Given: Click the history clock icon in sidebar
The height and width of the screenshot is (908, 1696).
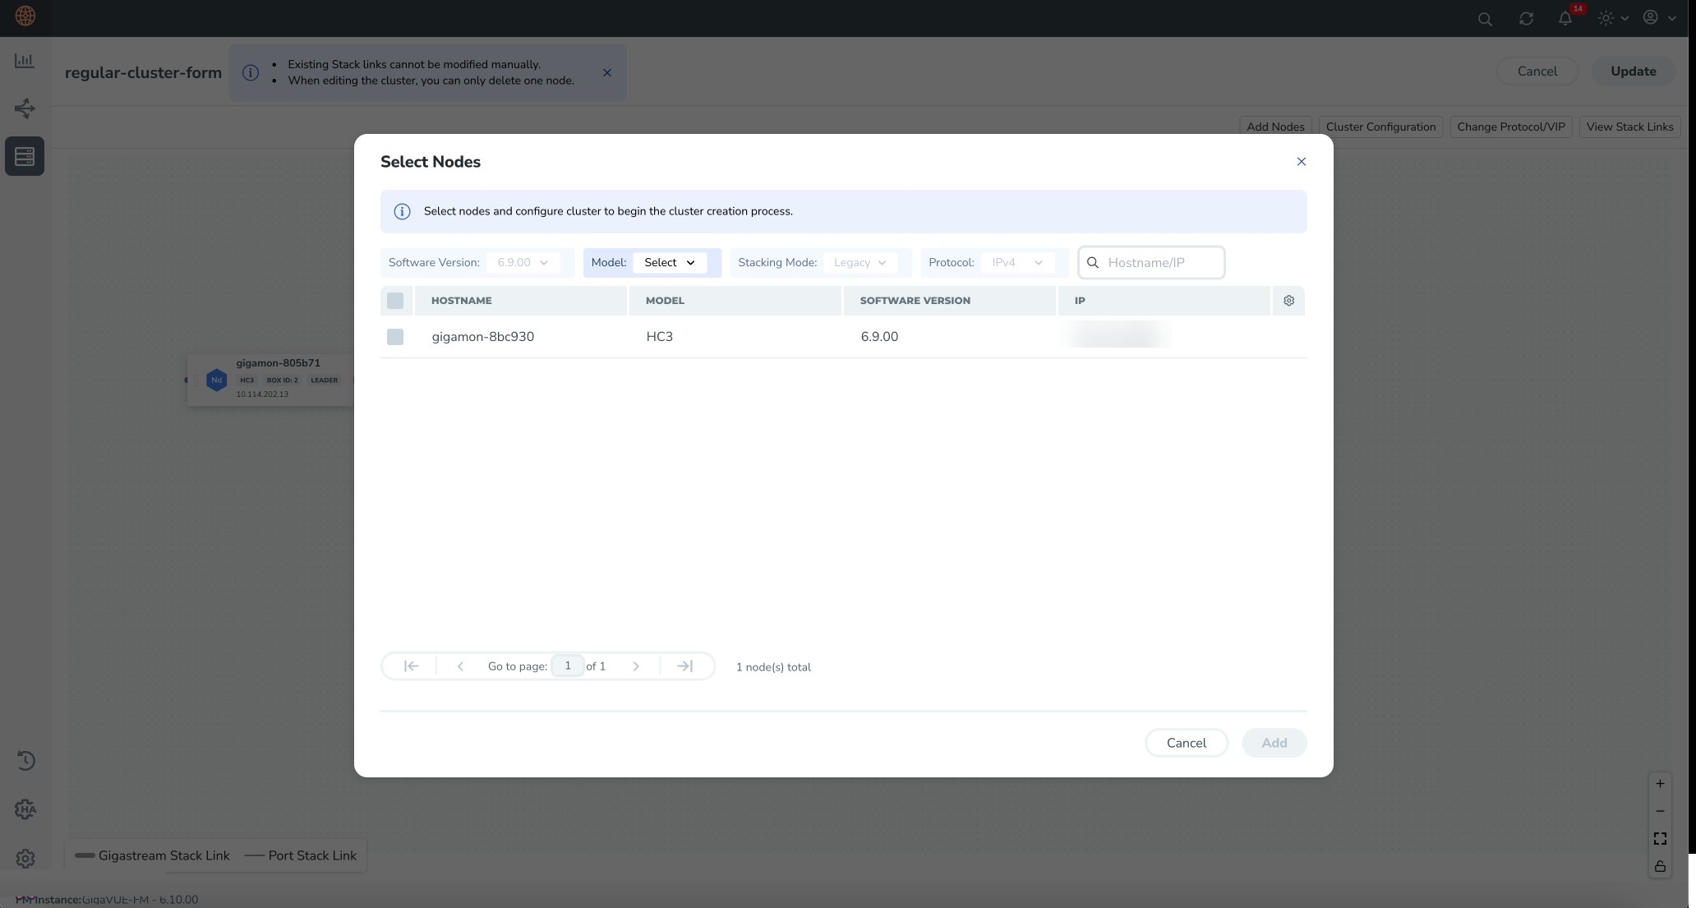Looking at the screenshot, I should (x=25, y=760).
